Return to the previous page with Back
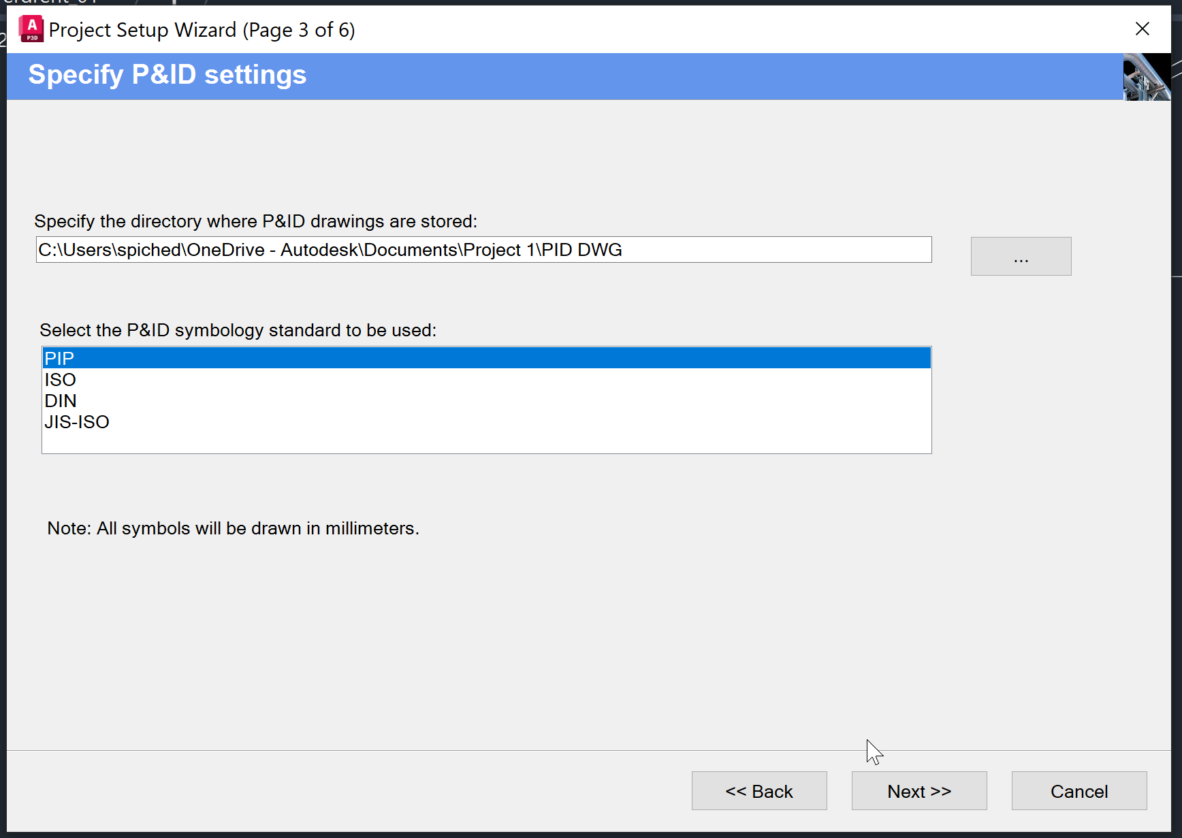 click(758, 791)
